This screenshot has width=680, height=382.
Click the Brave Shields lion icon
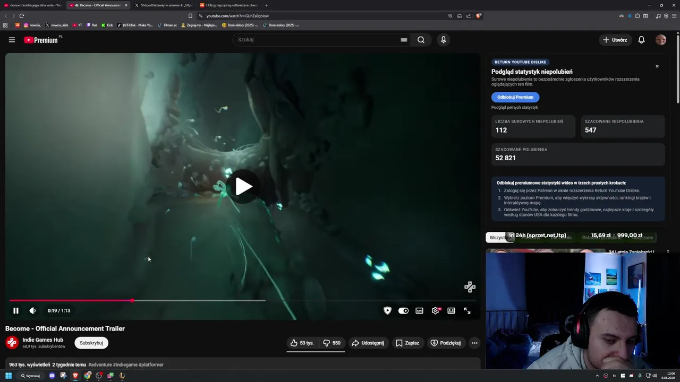(479, 16)
